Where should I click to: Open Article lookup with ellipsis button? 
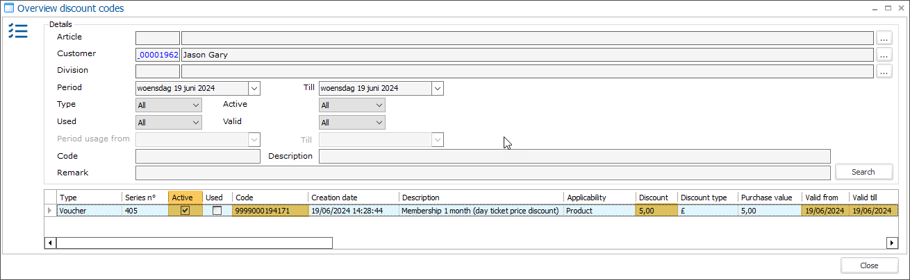[x=884, y=38]
